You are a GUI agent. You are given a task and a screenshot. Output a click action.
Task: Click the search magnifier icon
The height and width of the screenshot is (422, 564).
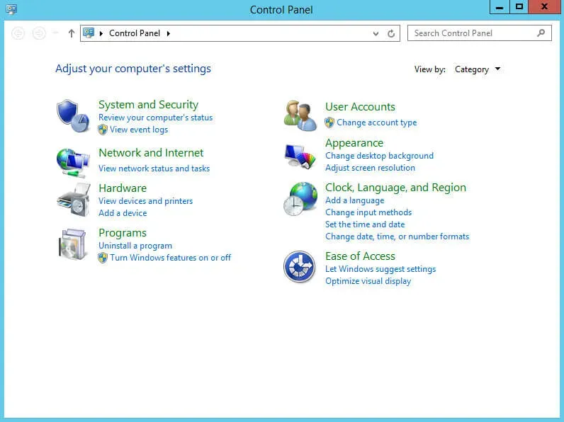coord(541,33)
